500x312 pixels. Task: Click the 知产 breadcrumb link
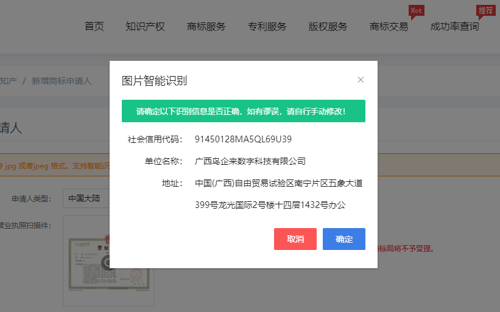click(9, 81)
